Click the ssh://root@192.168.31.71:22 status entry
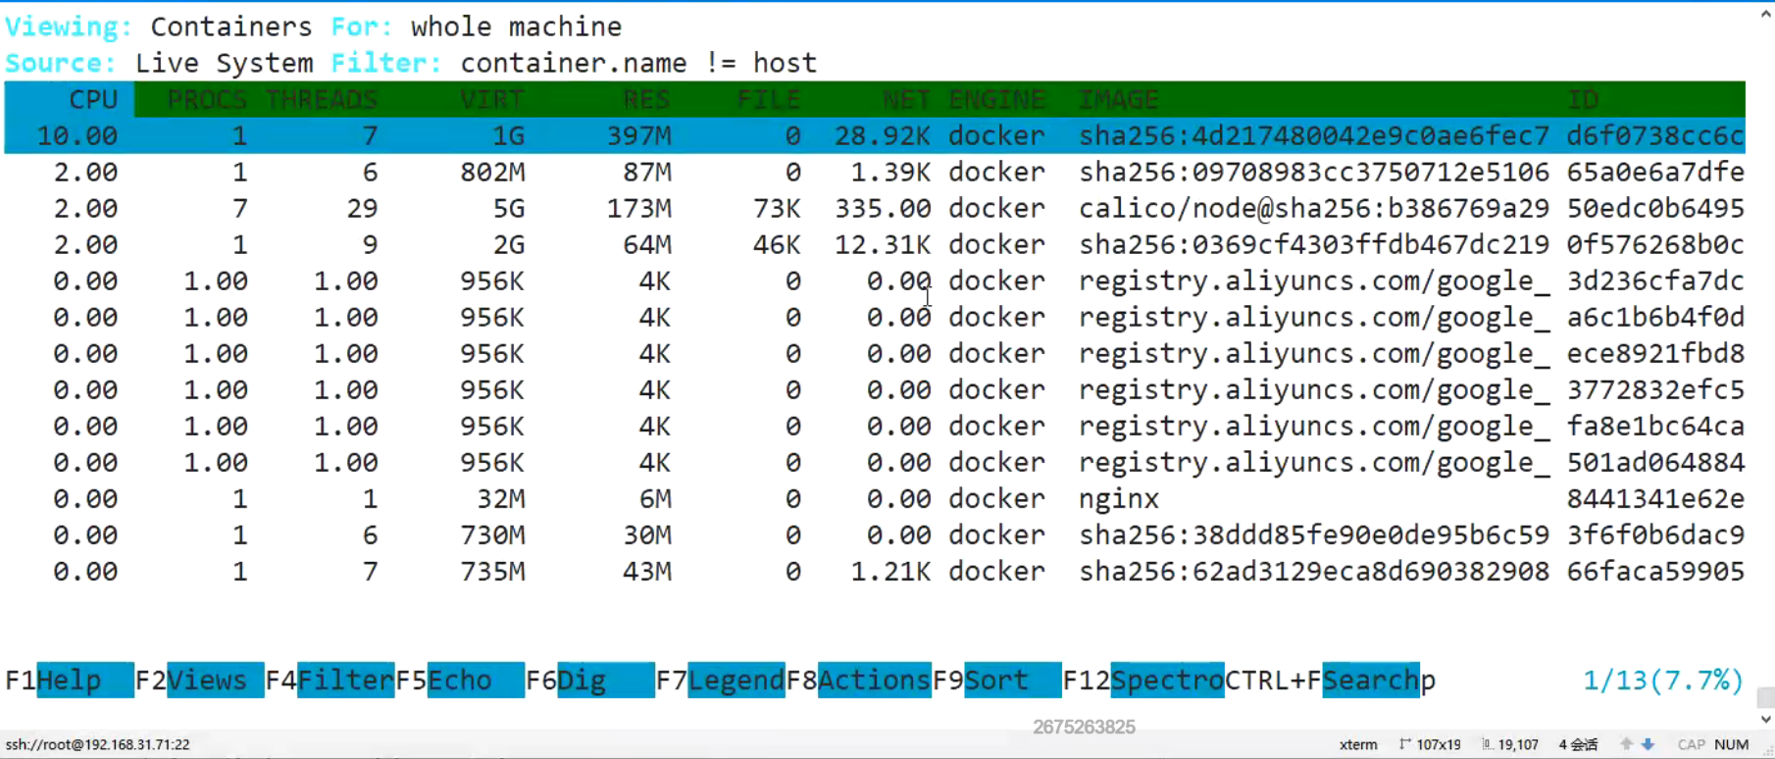The image size is (1775, 759). click(x=97, y=744)
